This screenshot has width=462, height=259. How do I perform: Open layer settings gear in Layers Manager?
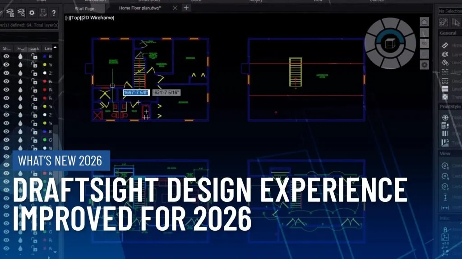(32, 13)
